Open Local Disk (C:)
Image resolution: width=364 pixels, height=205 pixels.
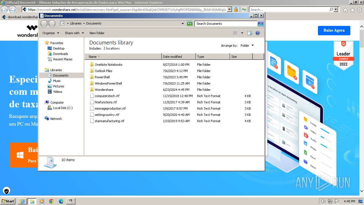click(63, 108)
